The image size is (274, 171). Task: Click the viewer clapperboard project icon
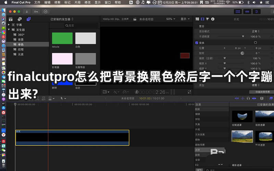[135, 19]
